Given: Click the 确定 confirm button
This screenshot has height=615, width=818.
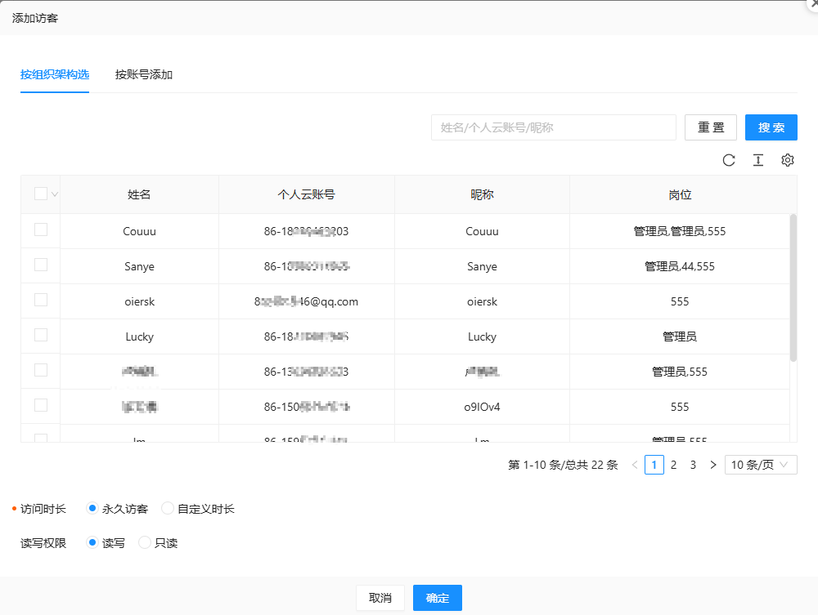Looking at the screenshot, I should pyautogui.click(x=438, y=598).
